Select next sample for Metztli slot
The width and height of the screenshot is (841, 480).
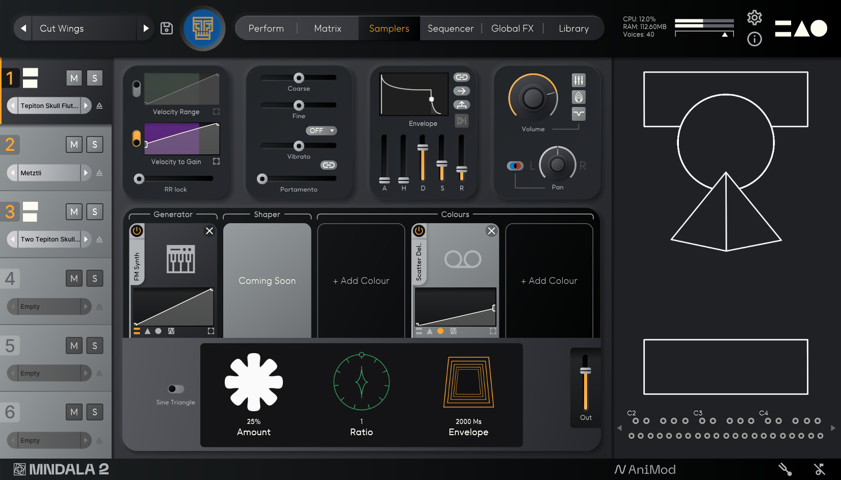tap(86, 173)
